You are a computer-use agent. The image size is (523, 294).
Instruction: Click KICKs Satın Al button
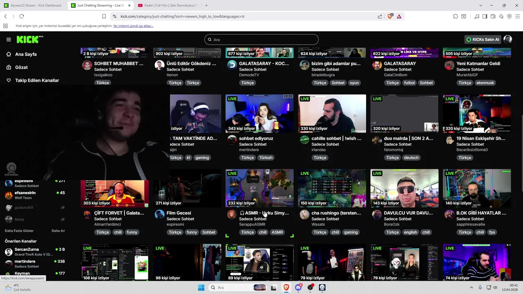pyautogui.click(x=483, y=40)
